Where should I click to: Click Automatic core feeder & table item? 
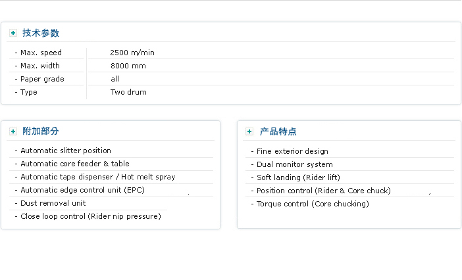(75, 164)
